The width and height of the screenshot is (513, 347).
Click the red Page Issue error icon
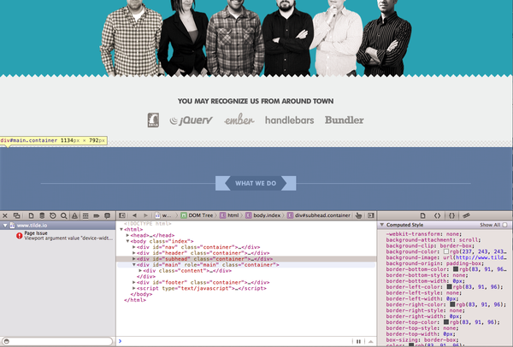20,236
